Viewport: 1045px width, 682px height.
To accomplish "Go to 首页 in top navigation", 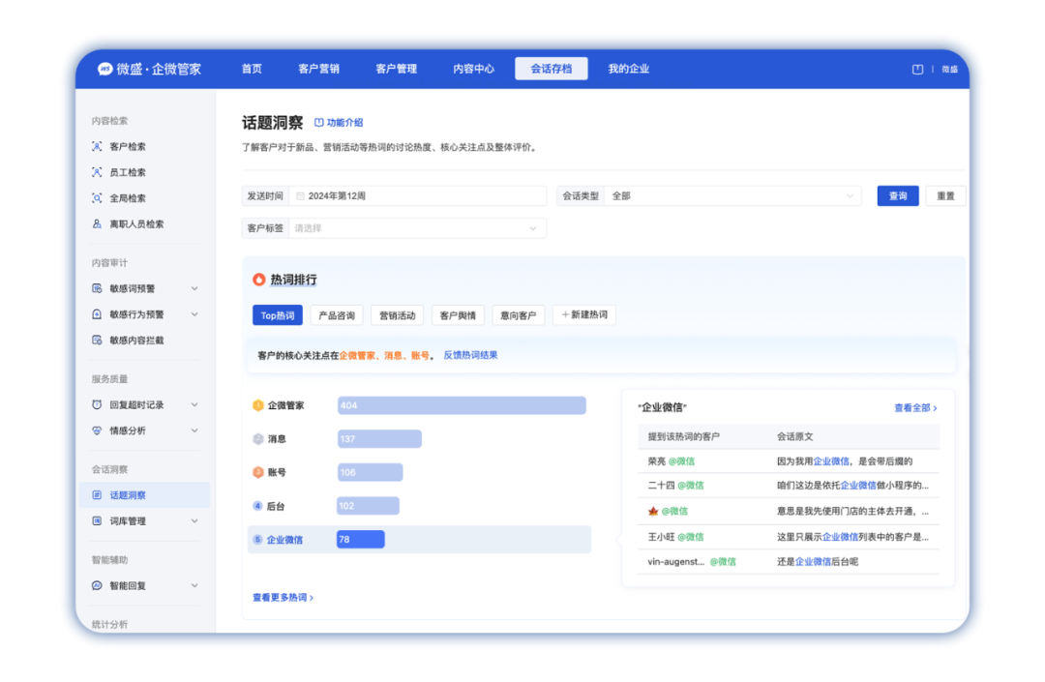I will pos(252,69).
